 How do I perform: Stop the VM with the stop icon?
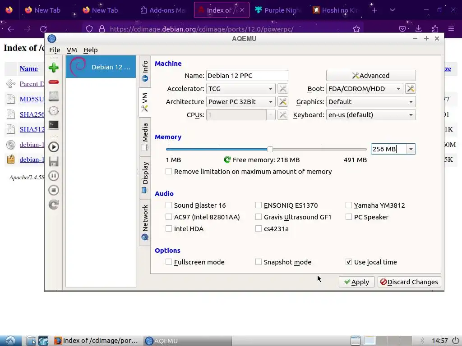click(54, 190)
